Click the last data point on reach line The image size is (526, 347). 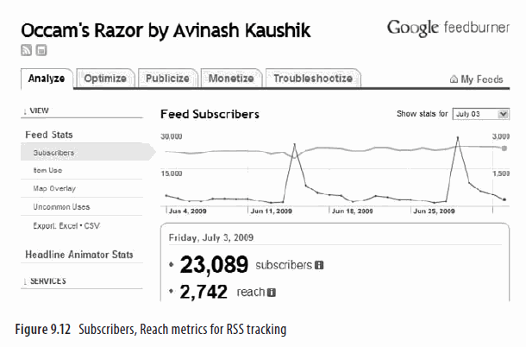(x=504, y=199)
